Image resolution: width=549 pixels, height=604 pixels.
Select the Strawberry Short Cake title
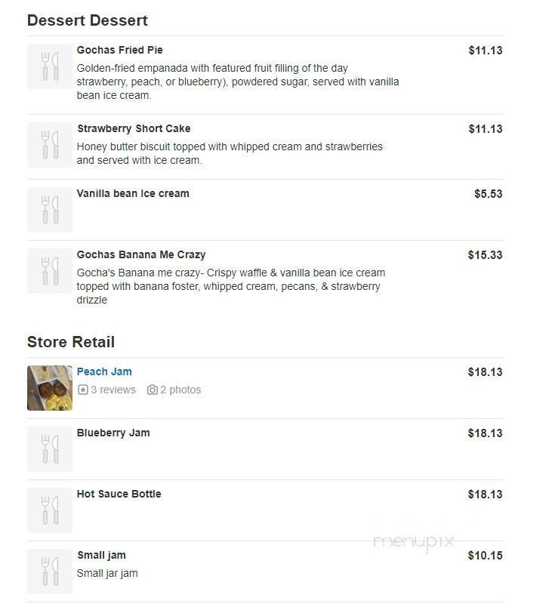point(134,128)
